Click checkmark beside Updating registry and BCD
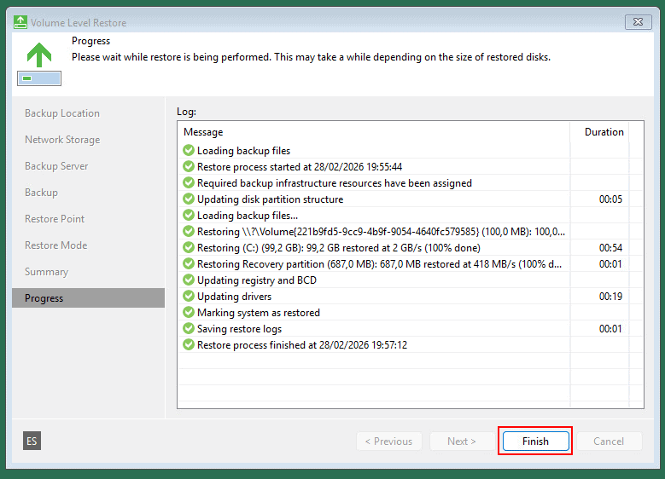The width and height of the screenshot is (665, 479). 189,280
